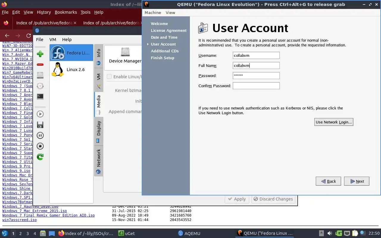Click Firefox reload page icon
381x238 pixels.
tap(29, 35)
